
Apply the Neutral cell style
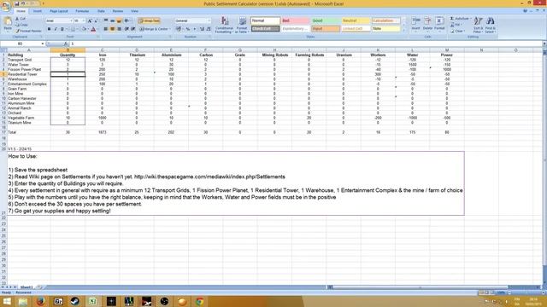pyautogui.click(x=356, y=20)
